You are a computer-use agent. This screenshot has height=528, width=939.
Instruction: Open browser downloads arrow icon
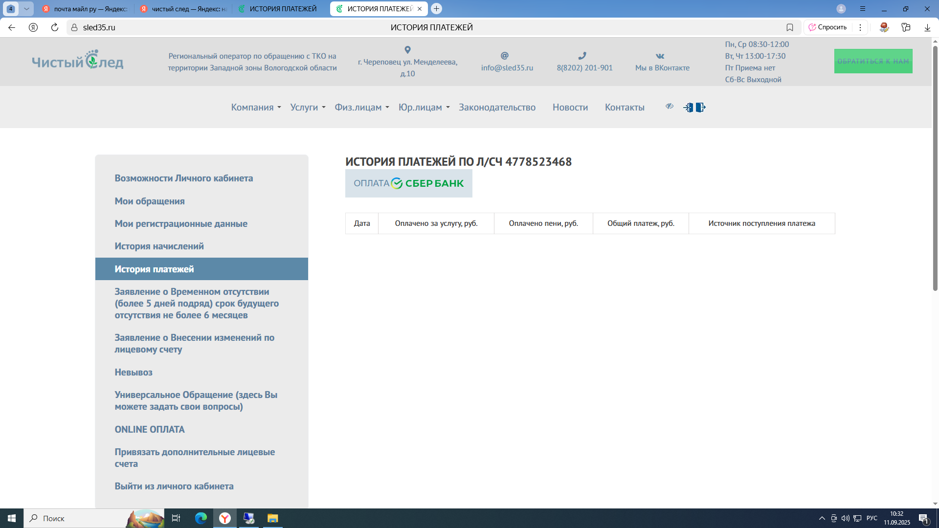click(x=927, y=28)
